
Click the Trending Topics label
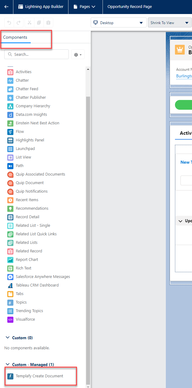pos(30,311)
